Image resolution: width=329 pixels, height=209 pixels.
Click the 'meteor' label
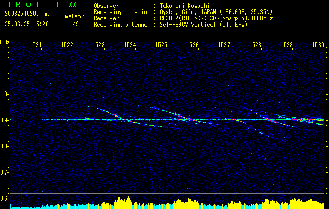pyautogui.click(x=74, y=16)
